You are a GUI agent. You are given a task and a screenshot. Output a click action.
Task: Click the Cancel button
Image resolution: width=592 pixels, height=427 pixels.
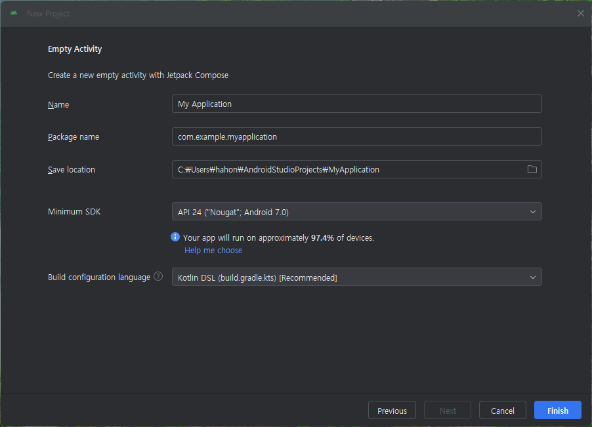pos(503,411)
